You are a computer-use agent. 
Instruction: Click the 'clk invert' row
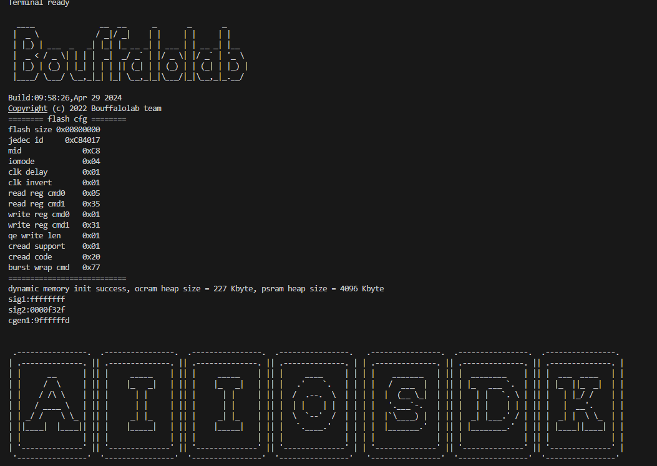click(54, 183)
